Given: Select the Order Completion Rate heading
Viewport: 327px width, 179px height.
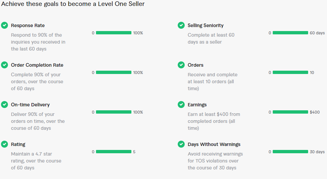Looking at the screenshot, I should [37, 65].
